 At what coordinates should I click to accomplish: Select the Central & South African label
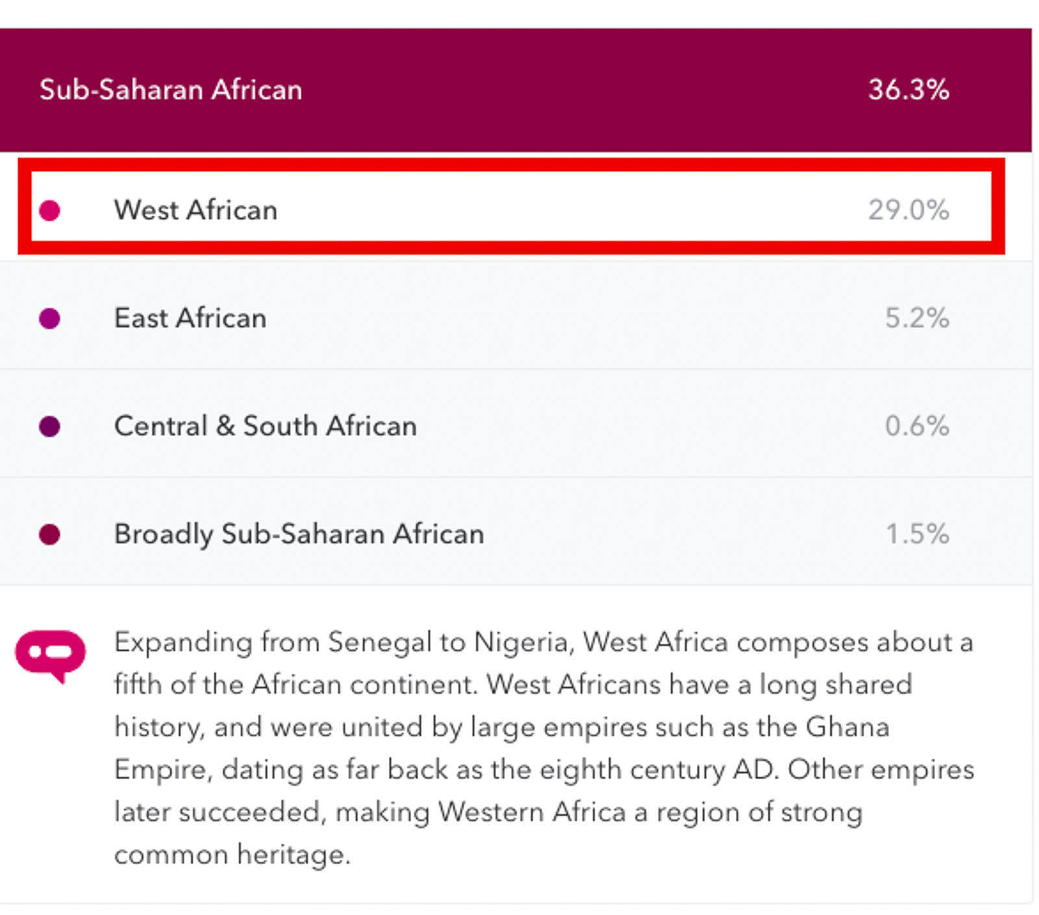point(265,427)
